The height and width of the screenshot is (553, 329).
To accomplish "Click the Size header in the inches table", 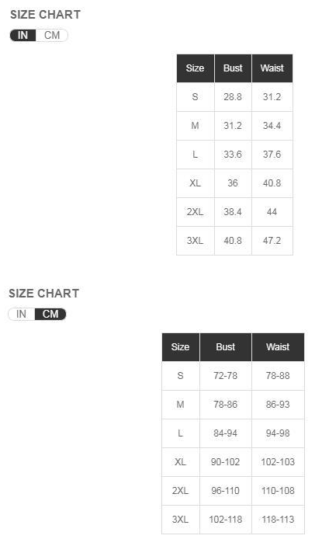I will 195,68.
